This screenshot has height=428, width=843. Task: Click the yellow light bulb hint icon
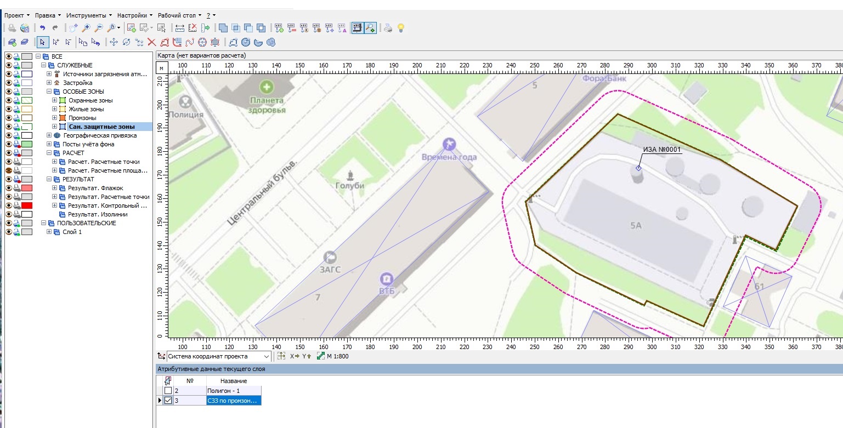401,28
